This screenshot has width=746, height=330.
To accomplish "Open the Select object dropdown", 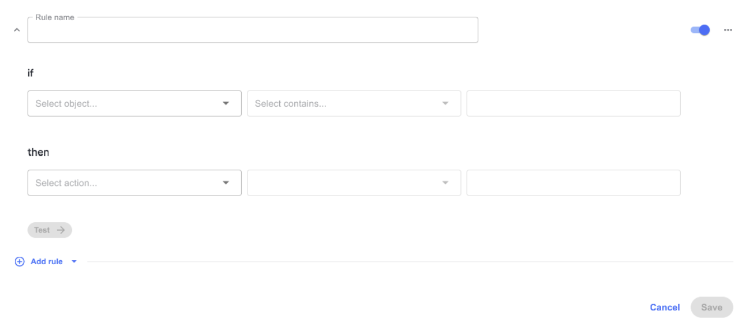I will pos(134,103).
